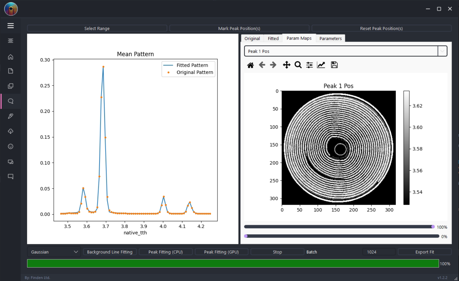Image resolution: width=459 pixels, height=281 pixels.
Task: Go to the Home sidebar icon
Action: coord(11,57)
